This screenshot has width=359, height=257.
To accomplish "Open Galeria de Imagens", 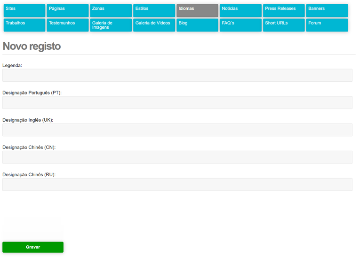I will click(111, 25).
